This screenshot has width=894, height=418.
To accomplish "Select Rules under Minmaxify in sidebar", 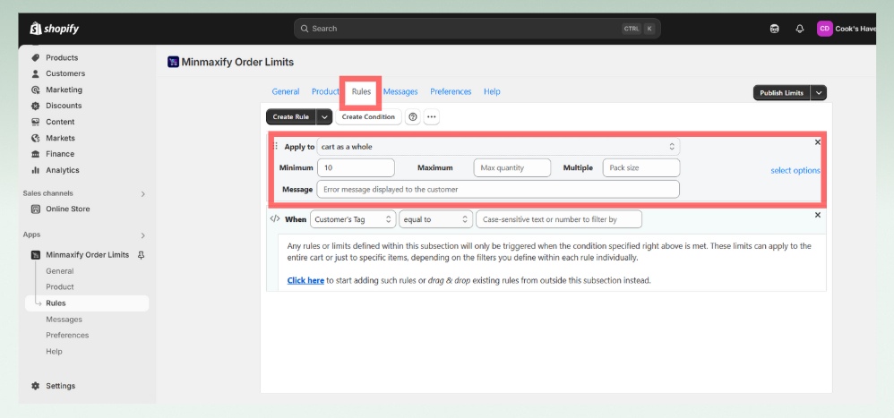I will (x=87, y=303).
